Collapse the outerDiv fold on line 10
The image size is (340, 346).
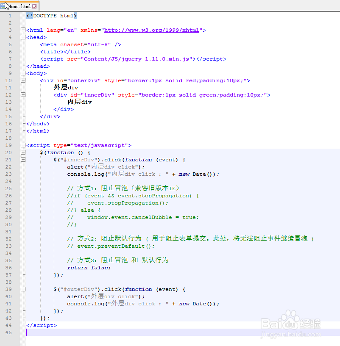pyautogui.click(x=23, y=80)
